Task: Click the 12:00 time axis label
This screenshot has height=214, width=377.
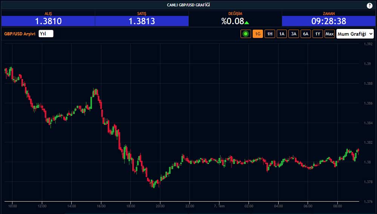Action: 42,206
